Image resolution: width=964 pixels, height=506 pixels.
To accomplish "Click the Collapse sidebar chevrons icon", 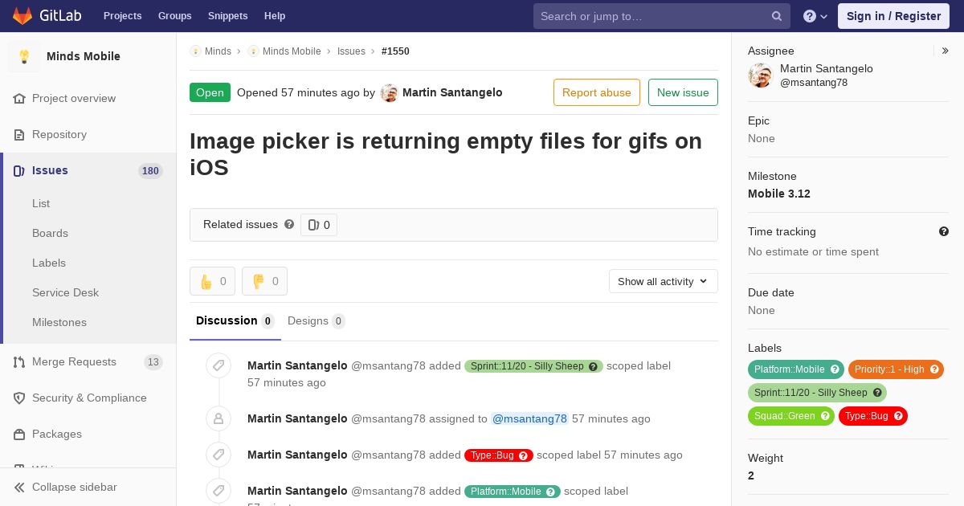I will pyautogui.click(x=19, y=487).
